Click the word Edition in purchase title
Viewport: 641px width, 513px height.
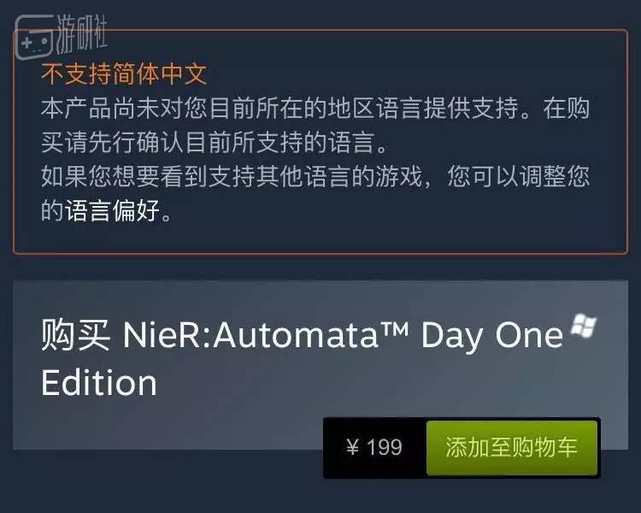click(x=99, y=382)
